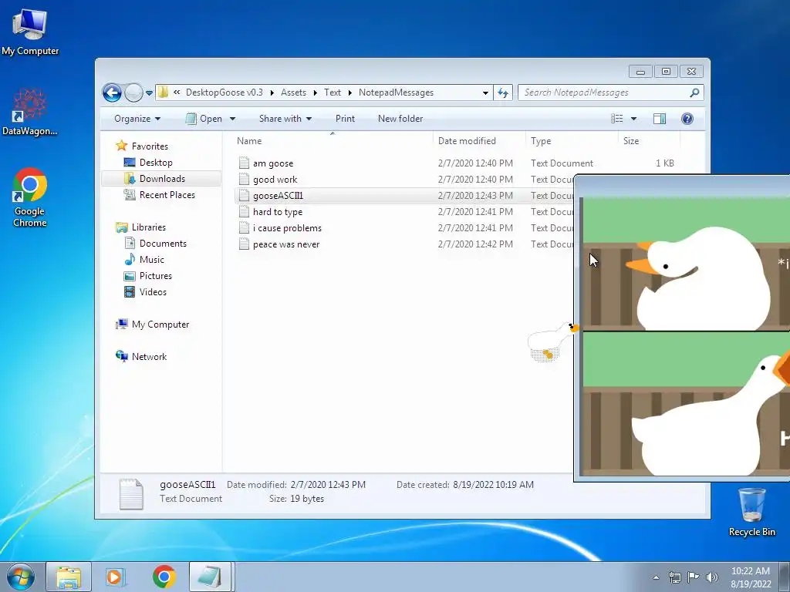The height and width of the screenshot is (592, 790).
Task: Open Music library
Action: (x=152, y=260)
